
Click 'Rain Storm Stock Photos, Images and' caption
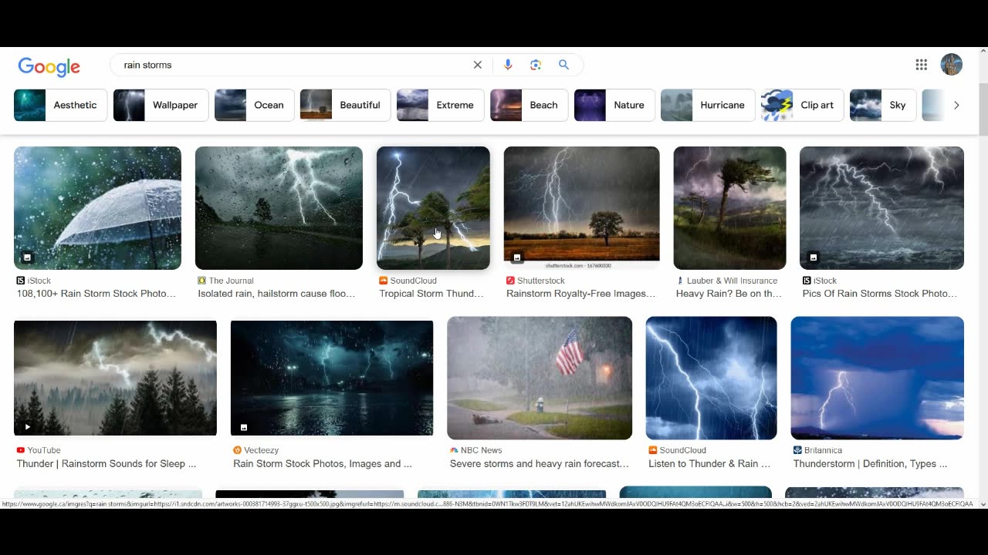[323, 464]
